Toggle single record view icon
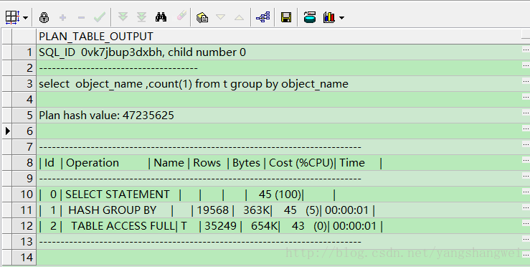 pyautogui.click(x=202, y=17)
